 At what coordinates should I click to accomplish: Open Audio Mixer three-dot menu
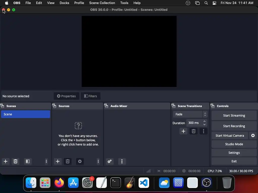point(122,161)
